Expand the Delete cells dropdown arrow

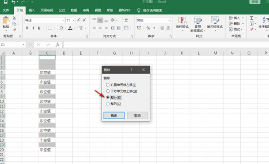[x=243, y=23]
